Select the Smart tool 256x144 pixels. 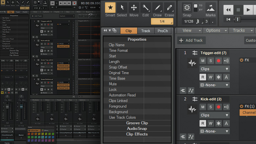[x=110, y=8]
